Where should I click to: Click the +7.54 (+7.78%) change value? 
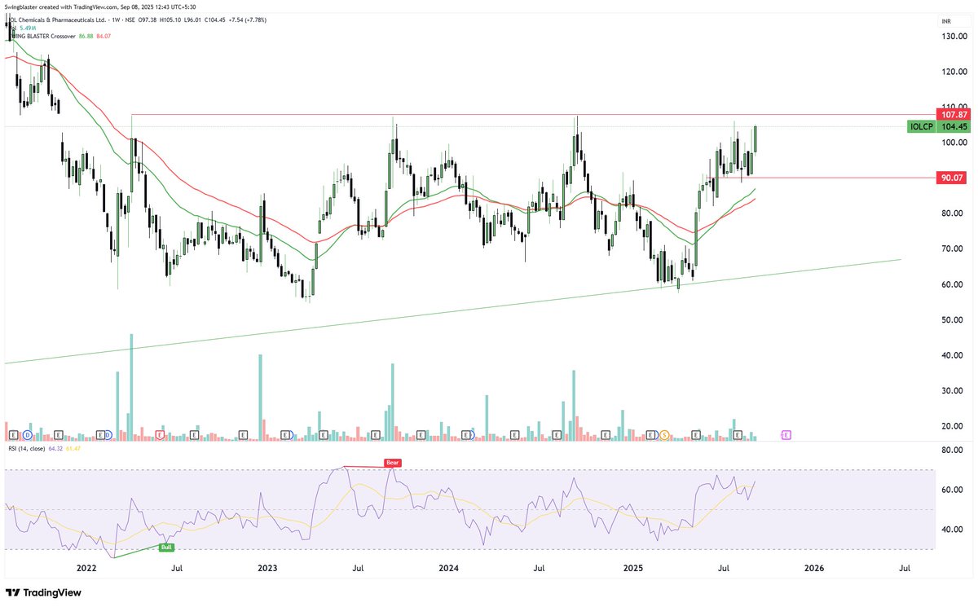[248, 20]
